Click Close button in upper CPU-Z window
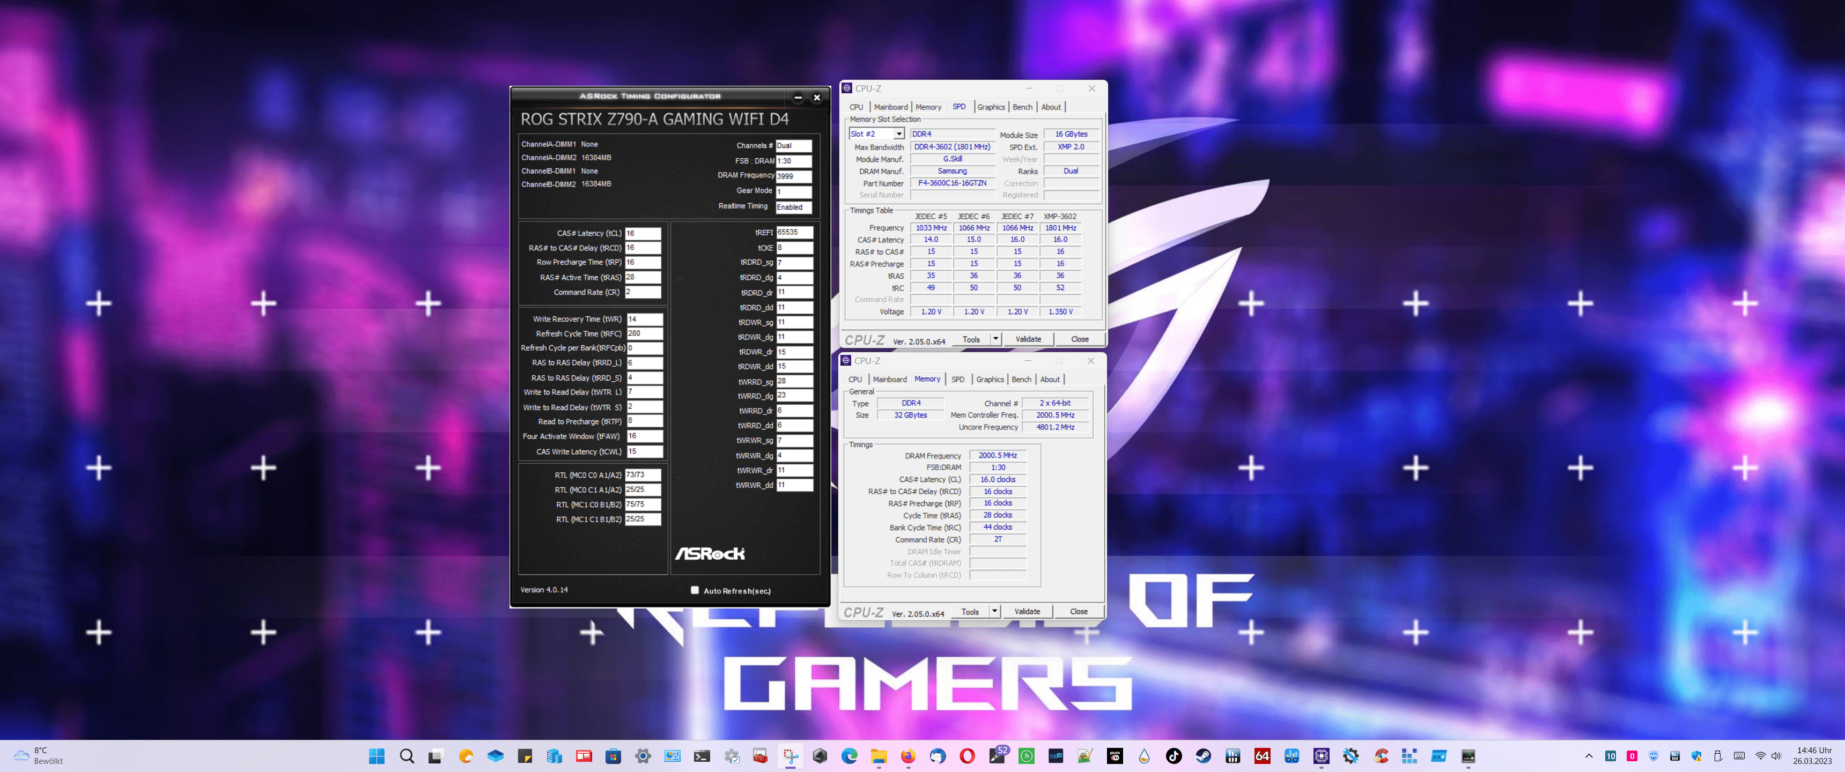 tap(1079, 339)
